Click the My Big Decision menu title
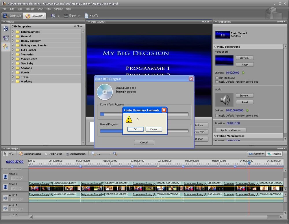 (136, 53)
